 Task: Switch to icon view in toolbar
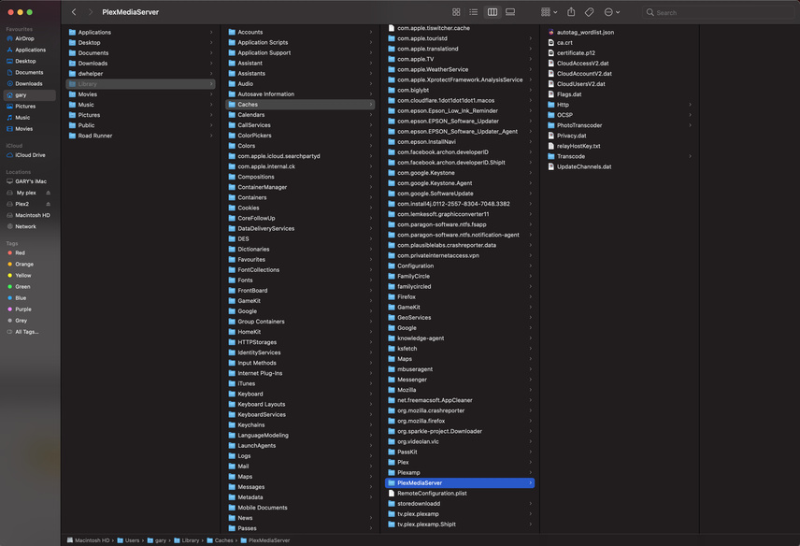456,12
